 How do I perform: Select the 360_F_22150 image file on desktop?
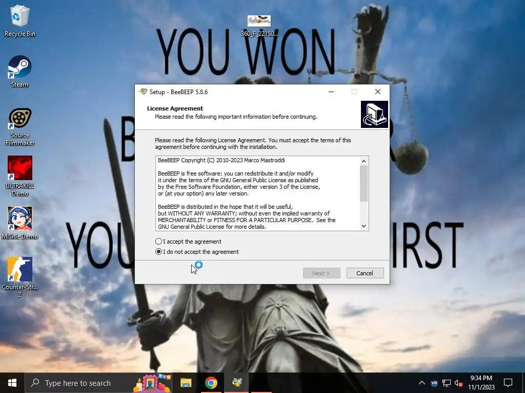pyautogui.click(x=259, y=26)
